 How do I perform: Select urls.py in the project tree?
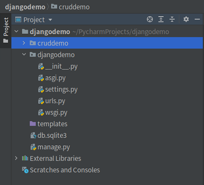(x=52, y=101)
